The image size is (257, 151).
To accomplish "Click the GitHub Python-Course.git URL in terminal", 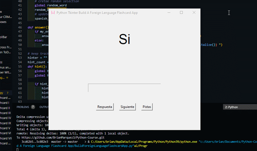I will point(63,137).
